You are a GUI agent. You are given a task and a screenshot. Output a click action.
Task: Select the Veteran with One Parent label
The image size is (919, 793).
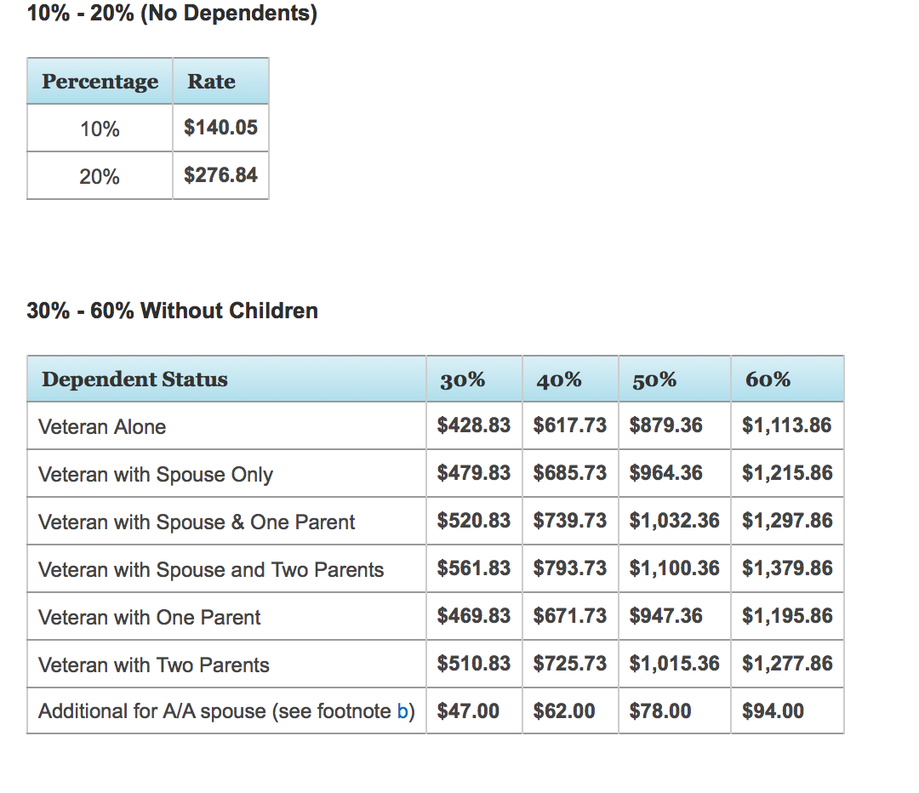(150, 617)
